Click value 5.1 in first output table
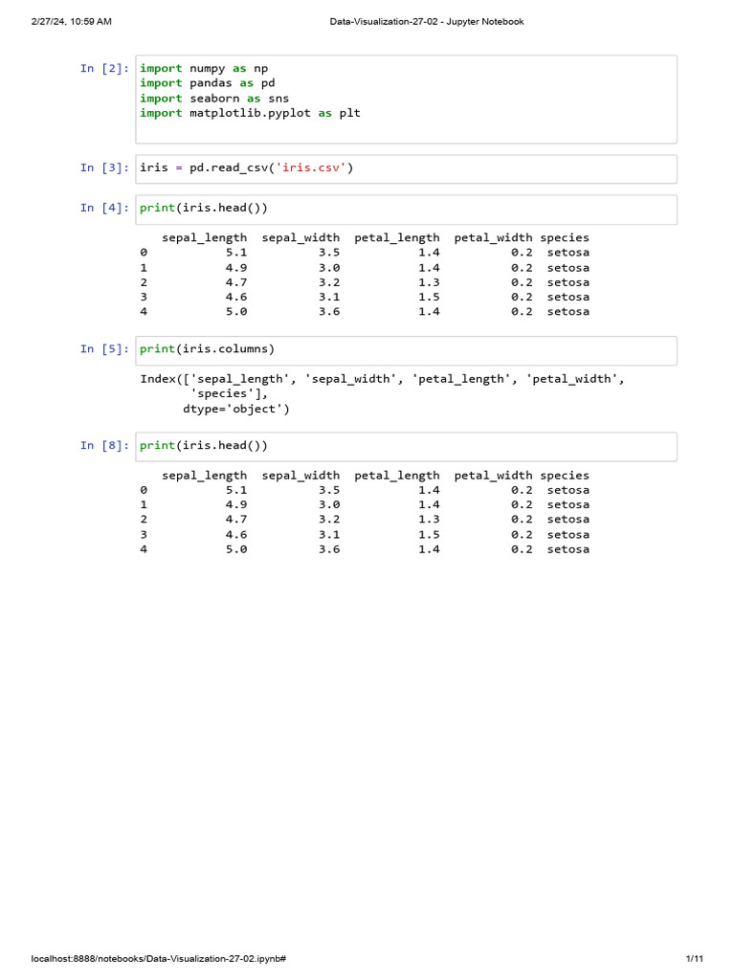Image resolution: width=735 pixels, height=980 pixels. click(236, 253)
